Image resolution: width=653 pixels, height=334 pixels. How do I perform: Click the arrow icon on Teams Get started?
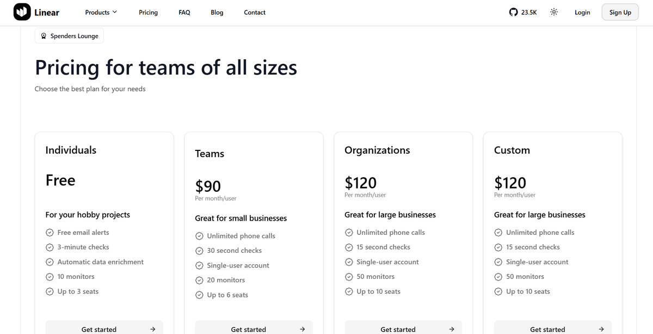(301, 329)
